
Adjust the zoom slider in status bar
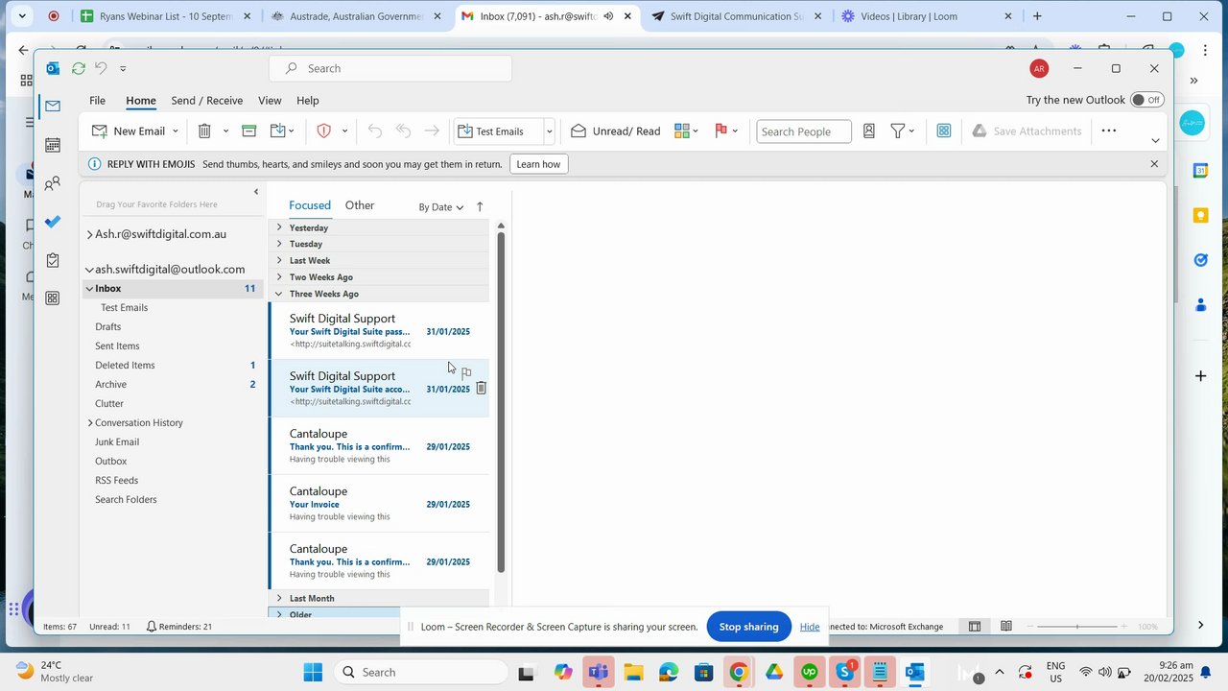pyautogui.click(x=1077, y=627)
